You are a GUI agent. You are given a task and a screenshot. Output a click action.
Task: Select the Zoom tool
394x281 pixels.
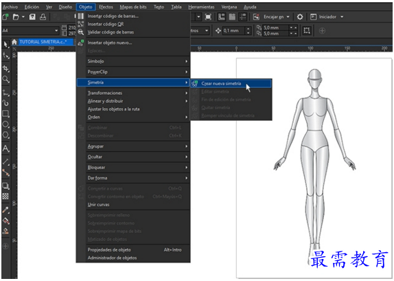pos(5,80)
